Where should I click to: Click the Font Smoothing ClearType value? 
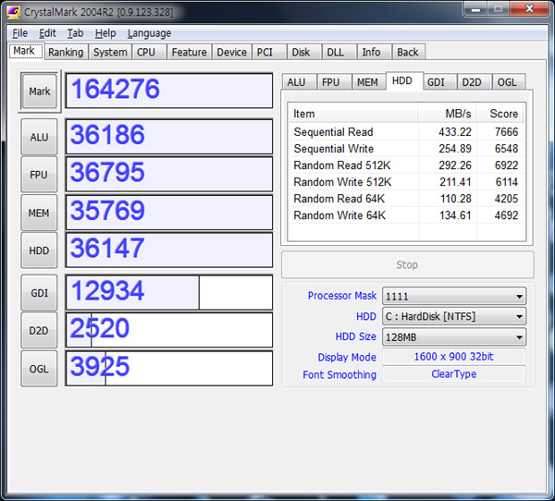point(454,374)
